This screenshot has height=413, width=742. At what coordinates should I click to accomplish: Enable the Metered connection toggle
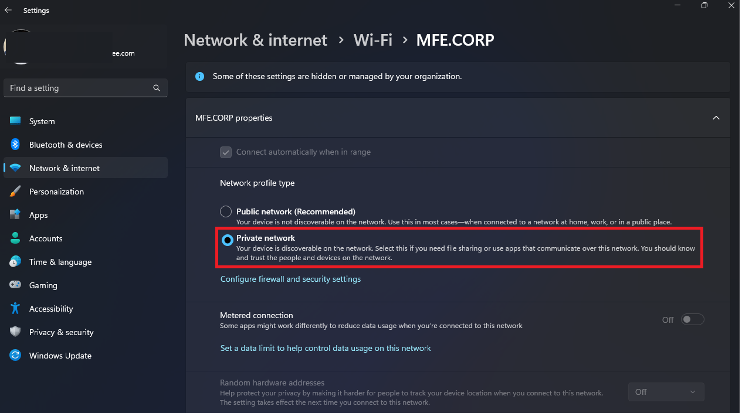point(692,319)
